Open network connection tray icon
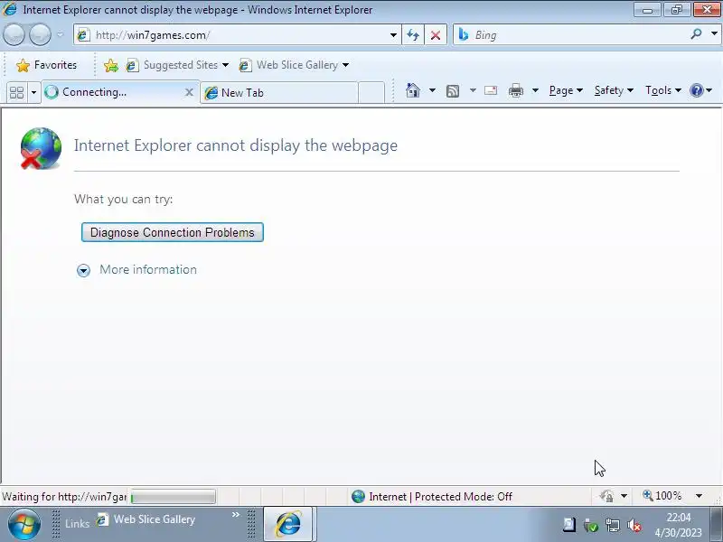 coord(613,525)
